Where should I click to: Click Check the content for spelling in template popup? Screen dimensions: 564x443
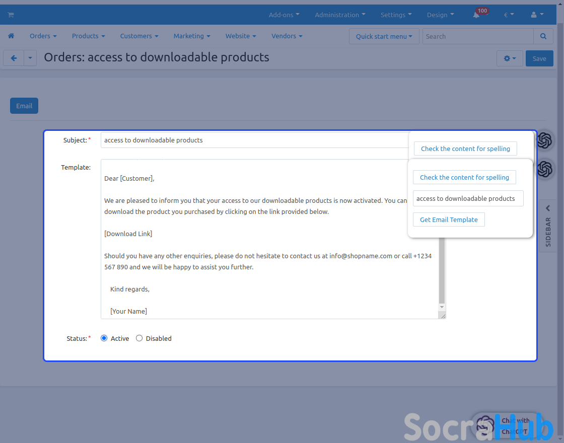(464, 177)
